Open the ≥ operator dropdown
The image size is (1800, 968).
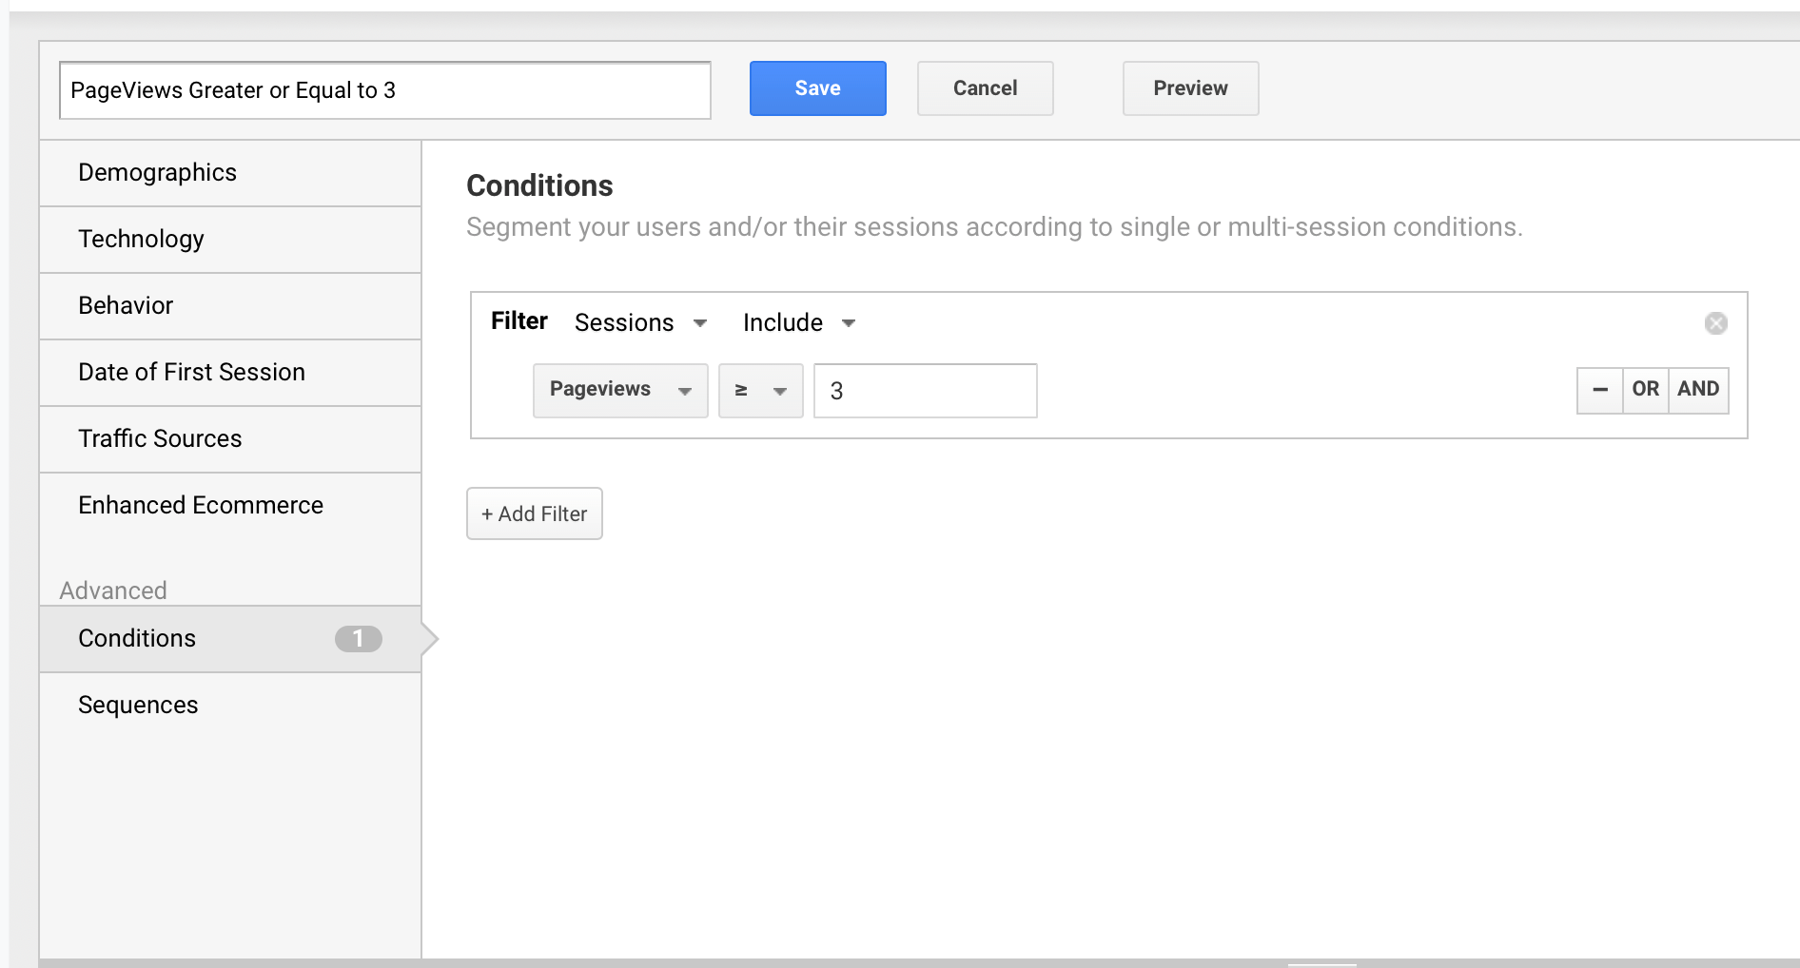pos(760,390)
